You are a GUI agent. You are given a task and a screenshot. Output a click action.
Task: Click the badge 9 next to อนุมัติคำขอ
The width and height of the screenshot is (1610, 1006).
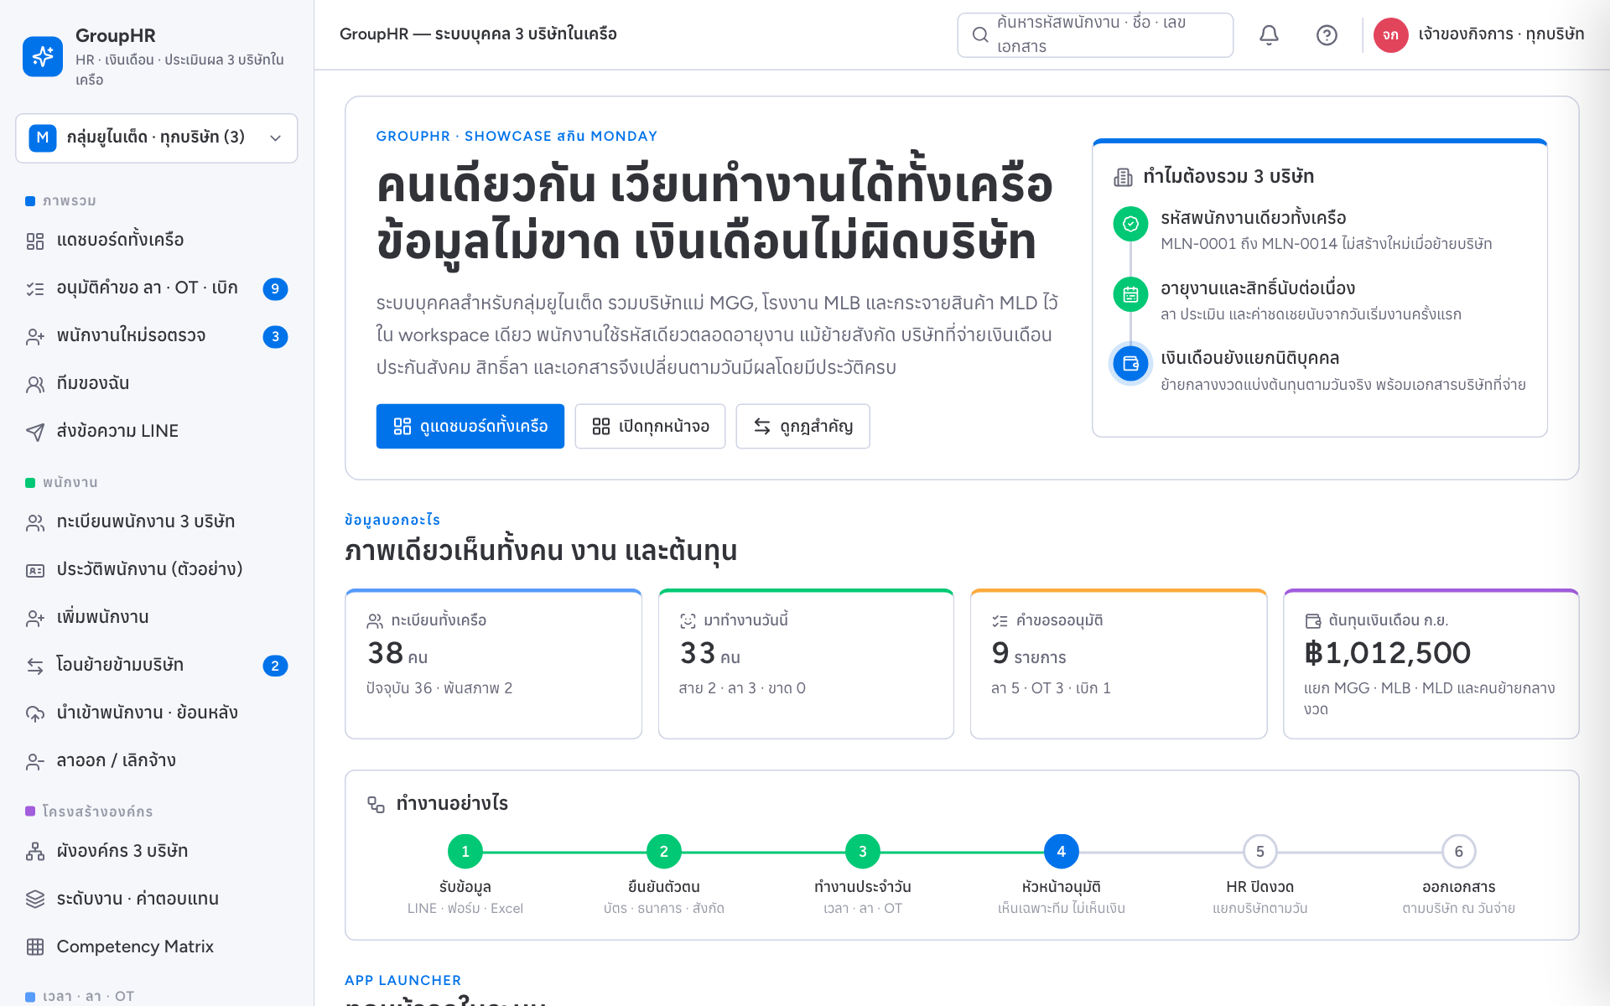(x=275, y=289)
